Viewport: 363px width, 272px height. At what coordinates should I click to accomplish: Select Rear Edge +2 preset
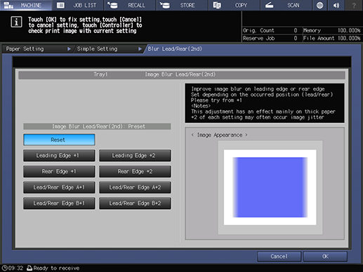(135, 172)
